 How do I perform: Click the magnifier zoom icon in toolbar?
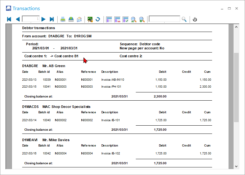click(134, 19)
